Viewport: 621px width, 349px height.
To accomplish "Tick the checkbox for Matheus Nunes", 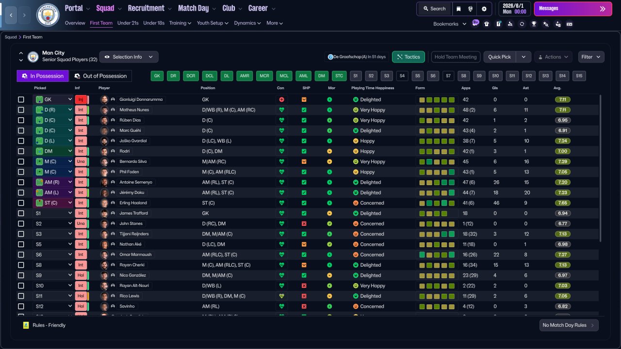I will click(x=21, y=110).
